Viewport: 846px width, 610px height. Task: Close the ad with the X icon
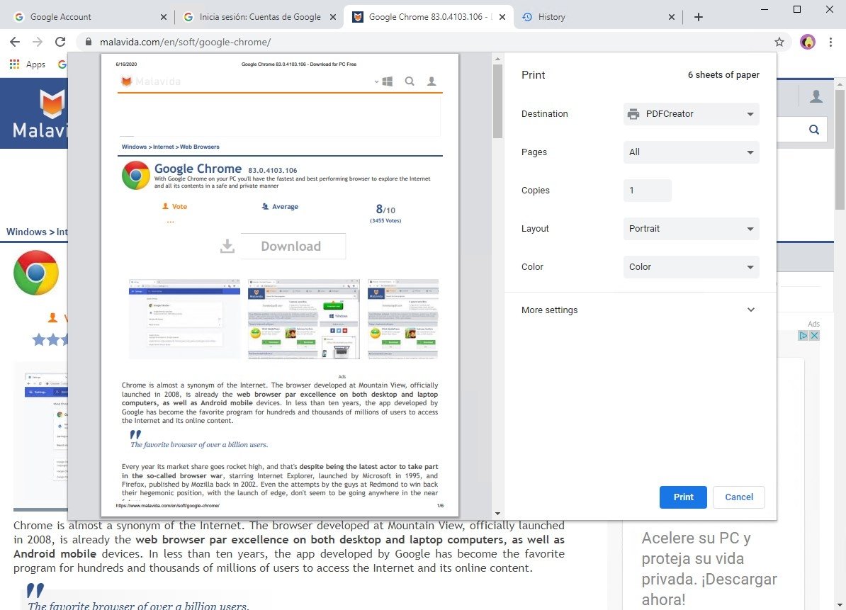[x=815, y=336]
